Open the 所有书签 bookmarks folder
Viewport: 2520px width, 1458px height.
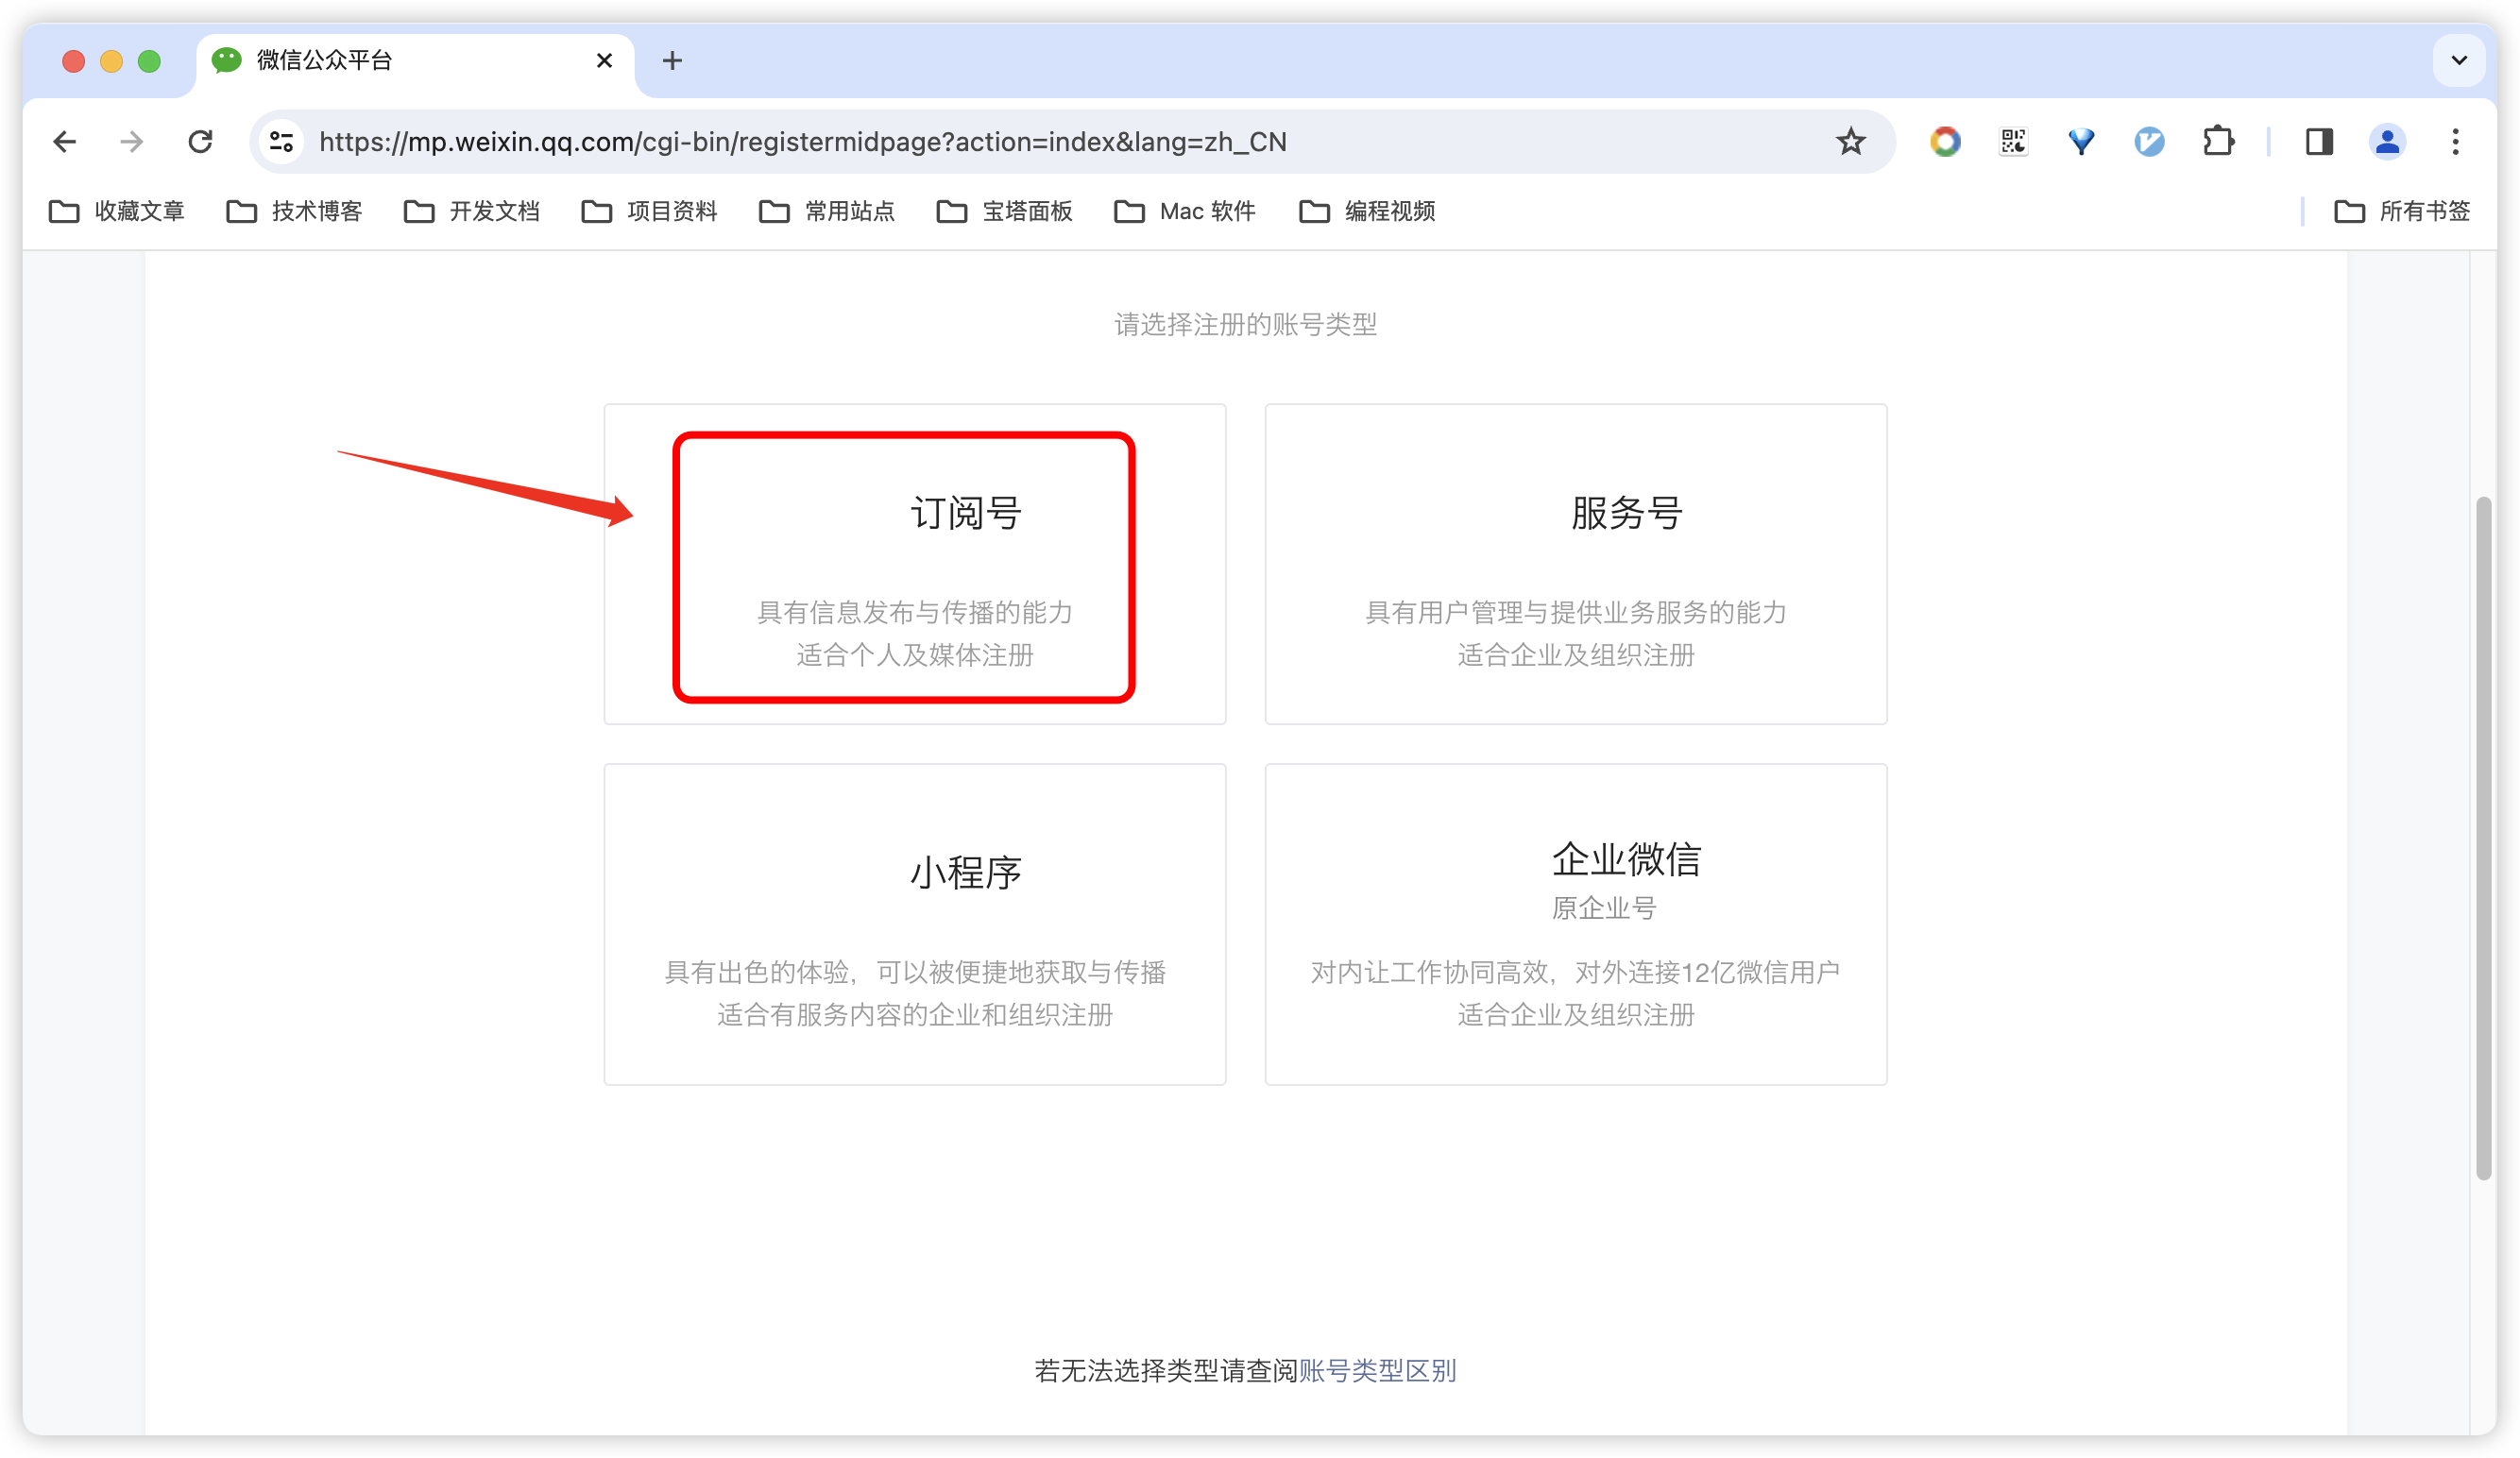(2402, 211)
